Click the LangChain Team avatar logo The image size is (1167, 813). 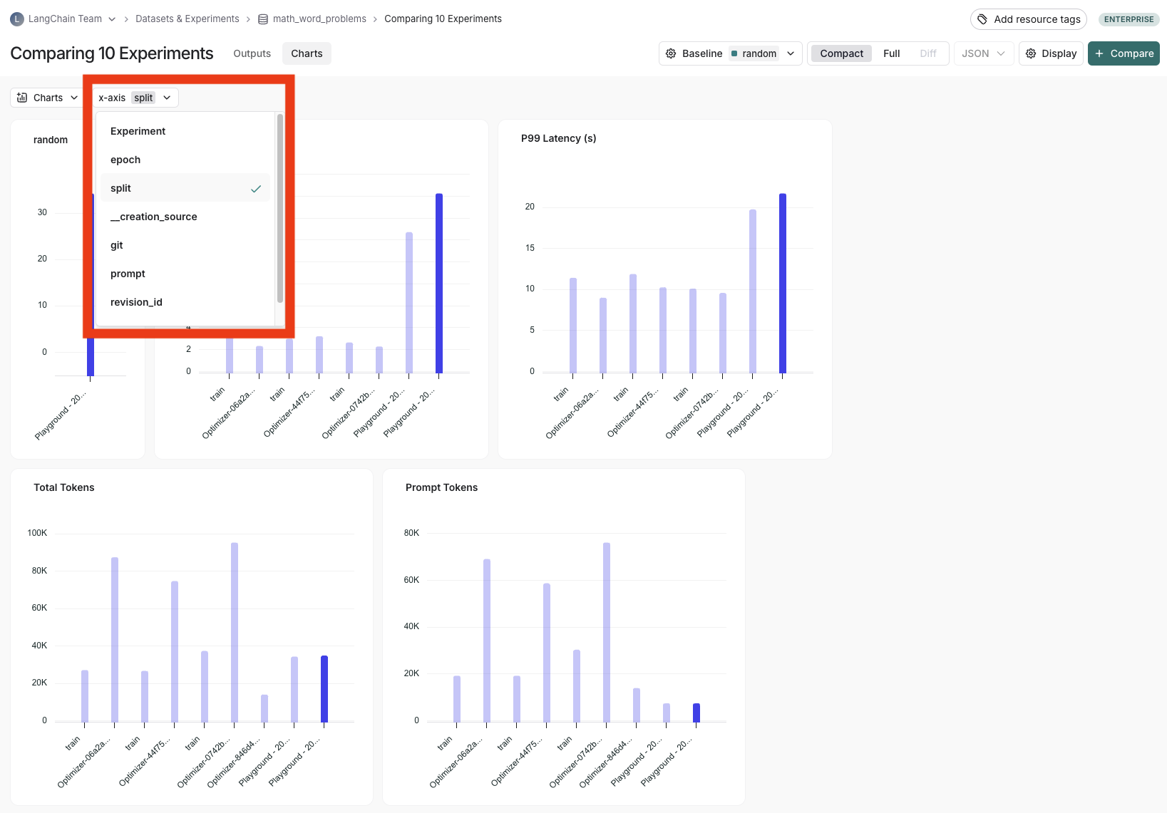tap(17, 19)
